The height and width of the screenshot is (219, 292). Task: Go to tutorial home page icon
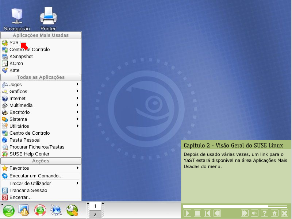274,213
